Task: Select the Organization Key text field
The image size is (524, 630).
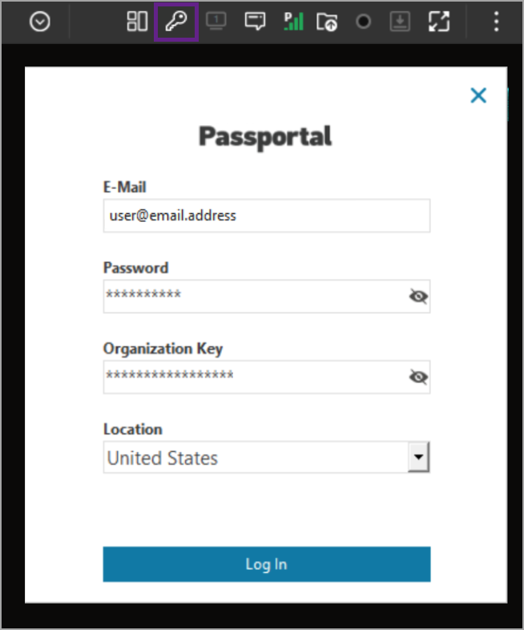Action: 252,377
